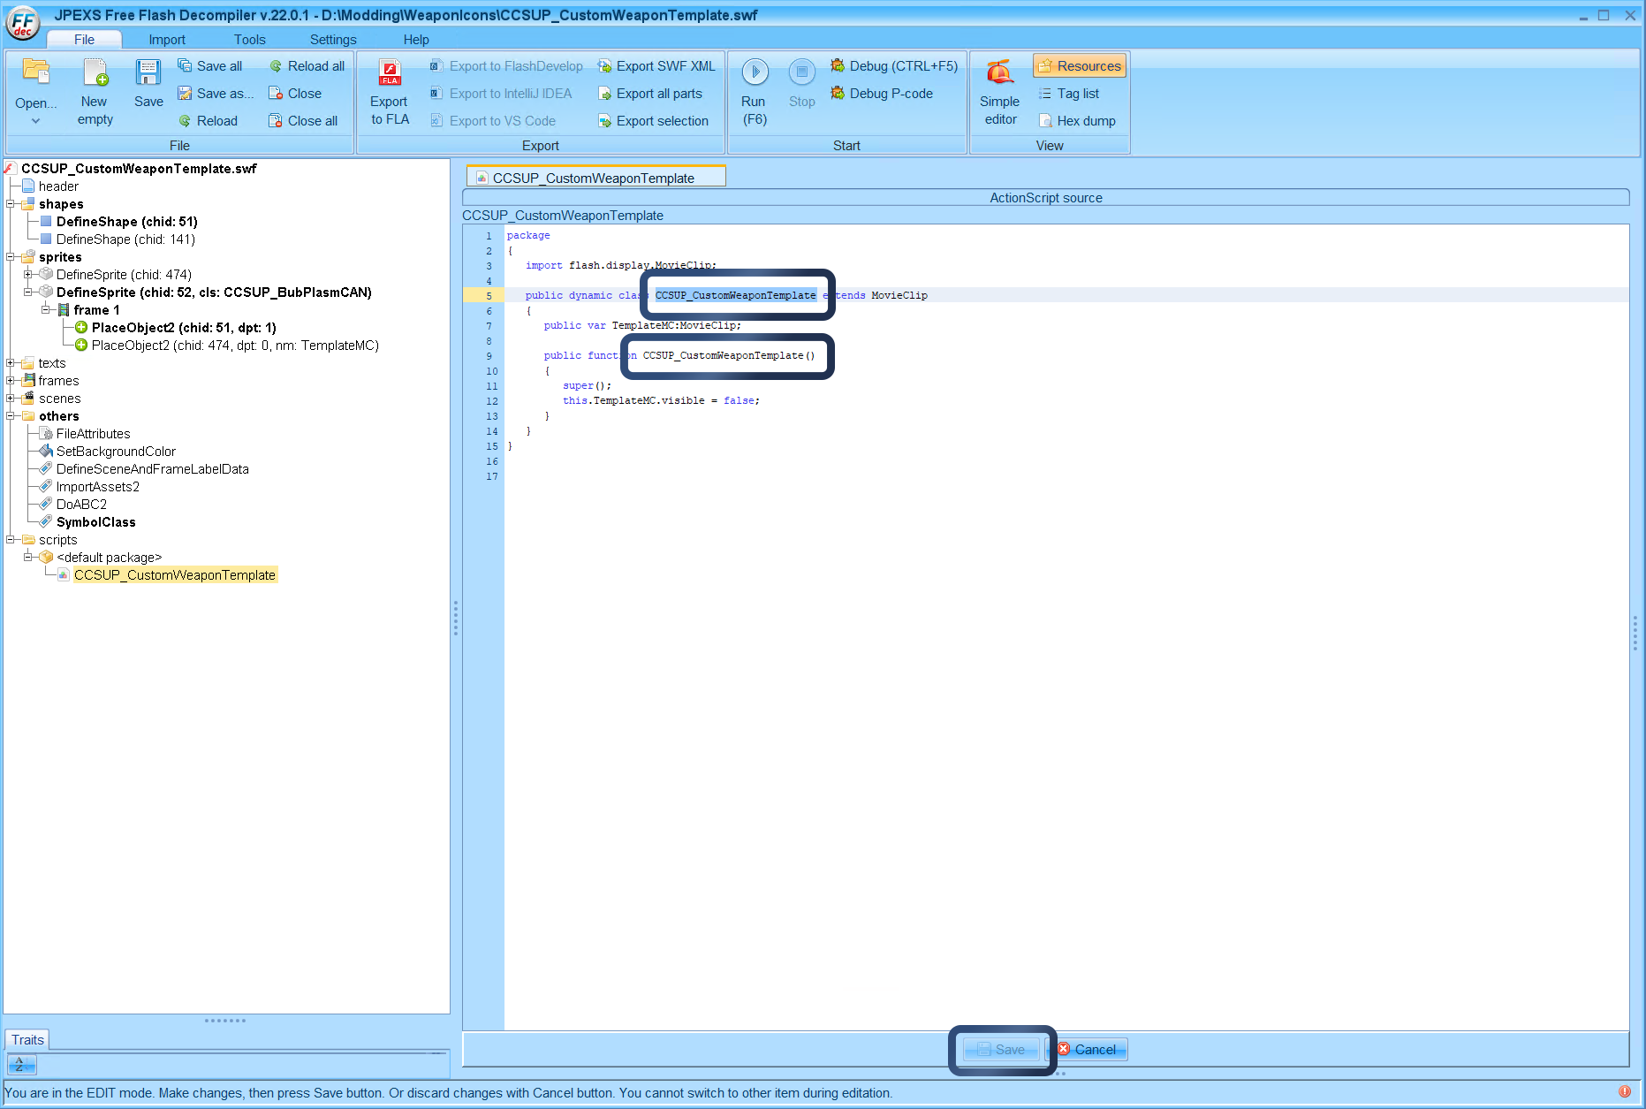Open the Hex dump view
1646x1109 pixels.
pyautogui.click(x=1077, y=120)
